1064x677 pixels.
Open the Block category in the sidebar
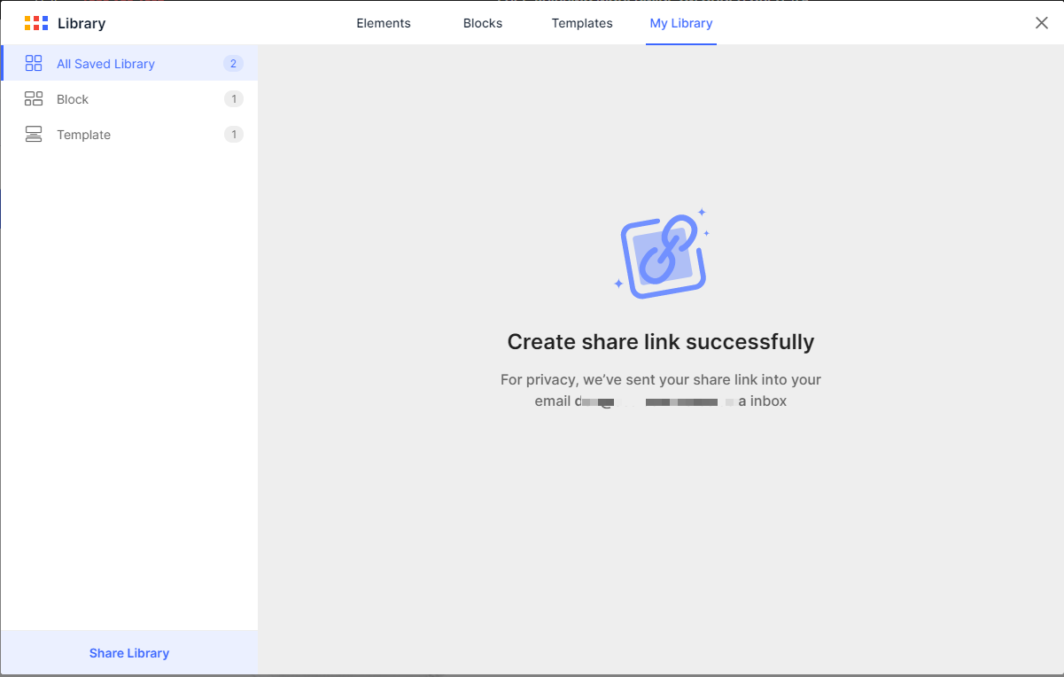(x=72, y=98)
